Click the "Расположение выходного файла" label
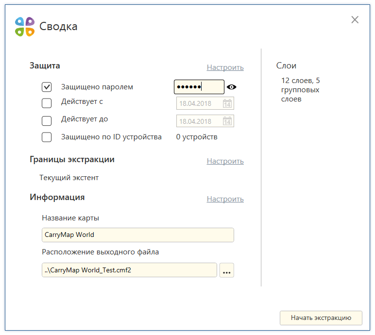This screenshot has height=335, width=375. click(100, 252)
